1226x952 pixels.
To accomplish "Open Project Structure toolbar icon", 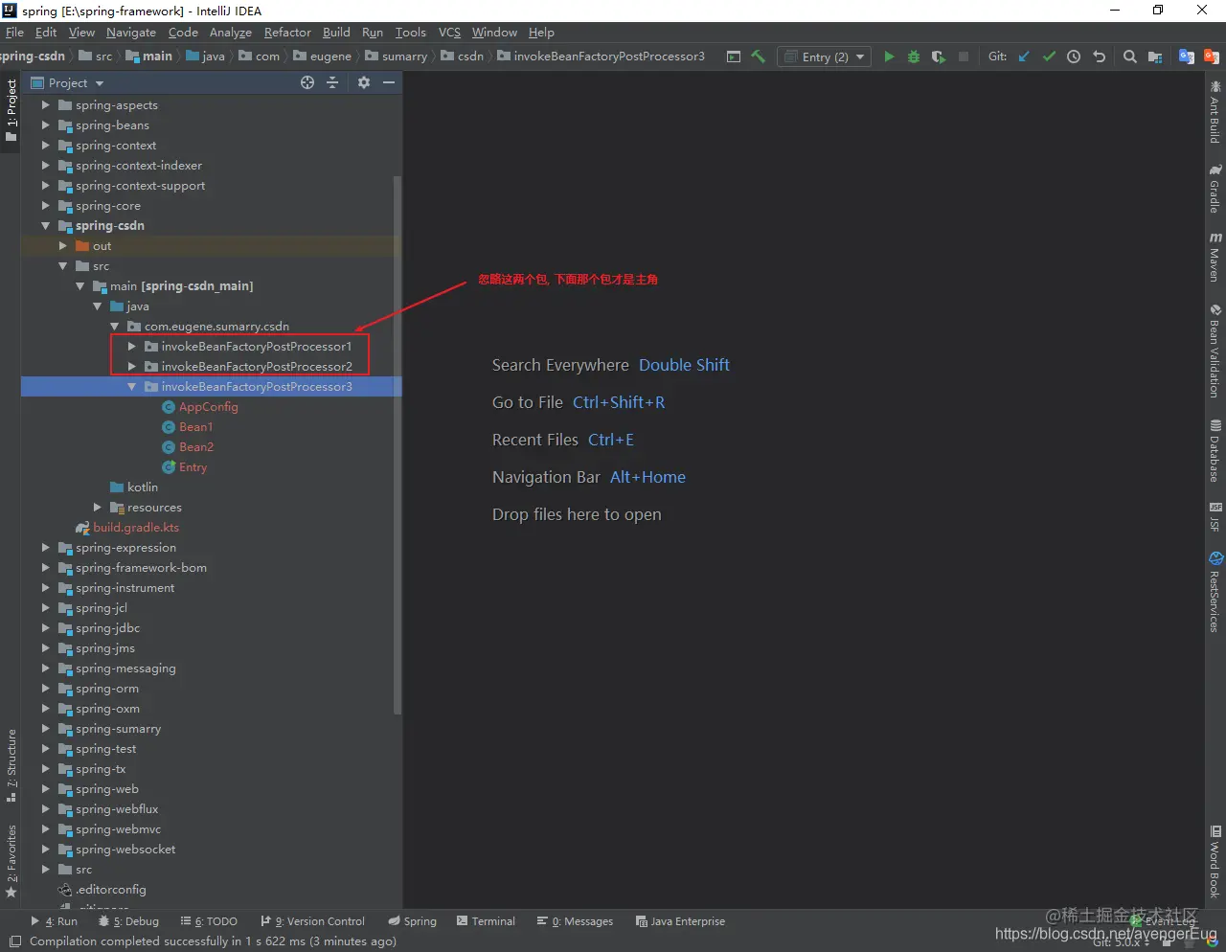I will [1155, 57].
